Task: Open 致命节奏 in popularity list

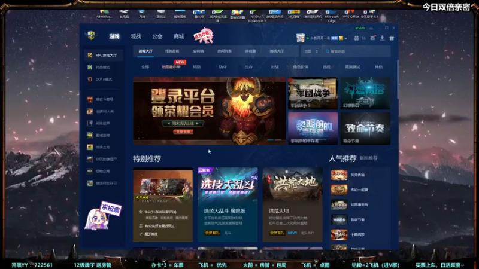Action: click(360, 219)
